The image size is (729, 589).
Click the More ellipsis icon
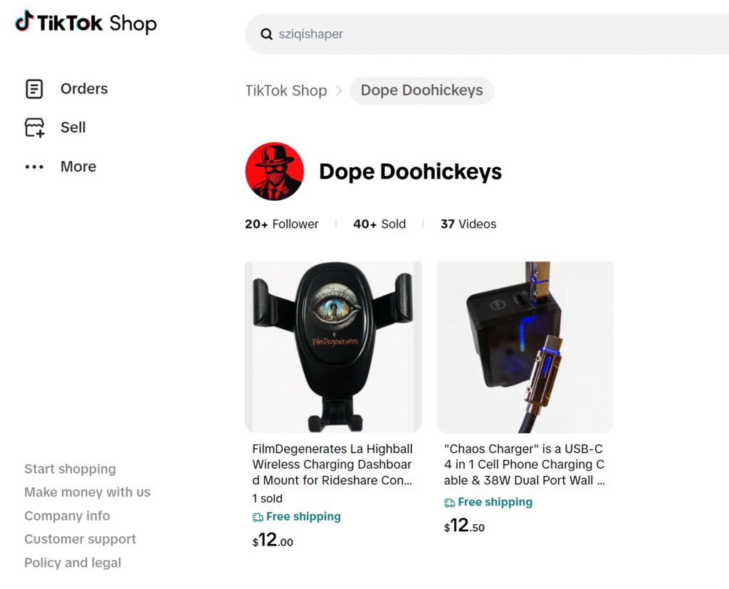[34, 167]
